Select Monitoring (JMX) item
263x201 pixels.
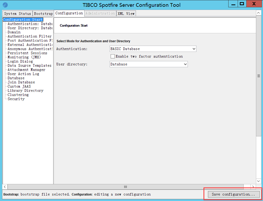[24, 57]
